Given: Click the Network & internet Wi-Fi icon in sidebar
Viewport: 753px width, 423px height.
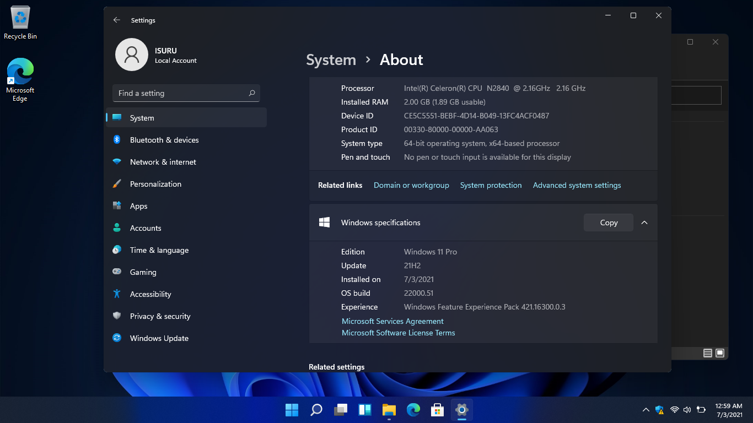Looking at the screenshot, I should (117, 162).
